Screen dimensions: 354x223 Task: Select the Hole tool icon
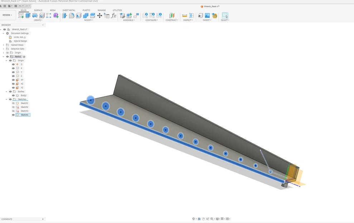click(x=42, y=15)
